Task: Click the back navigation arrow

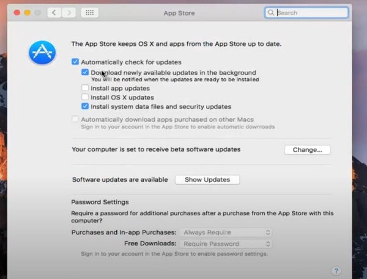Action: 54,13
